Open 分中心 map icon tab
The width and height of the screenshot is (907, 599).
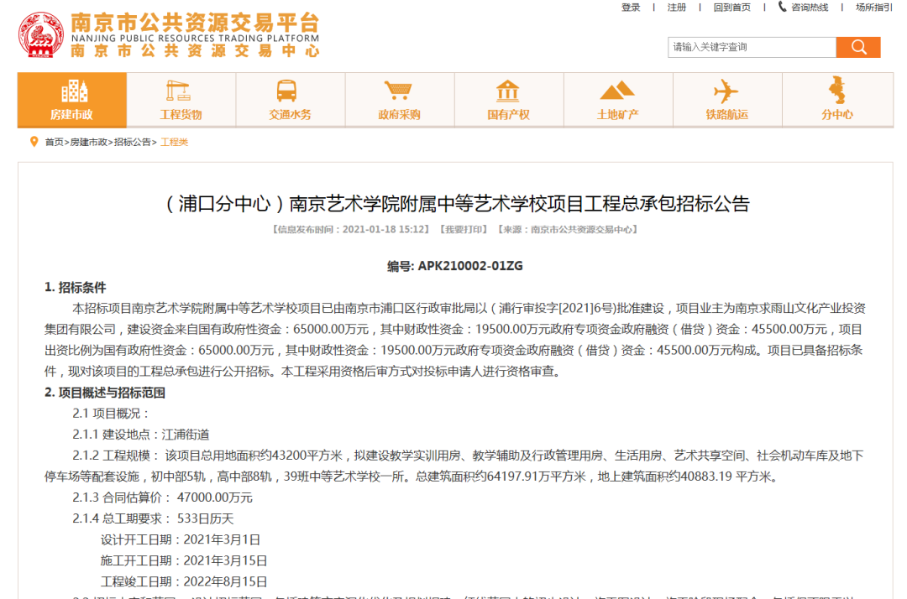pyautogui.click(x=837, y=100)
